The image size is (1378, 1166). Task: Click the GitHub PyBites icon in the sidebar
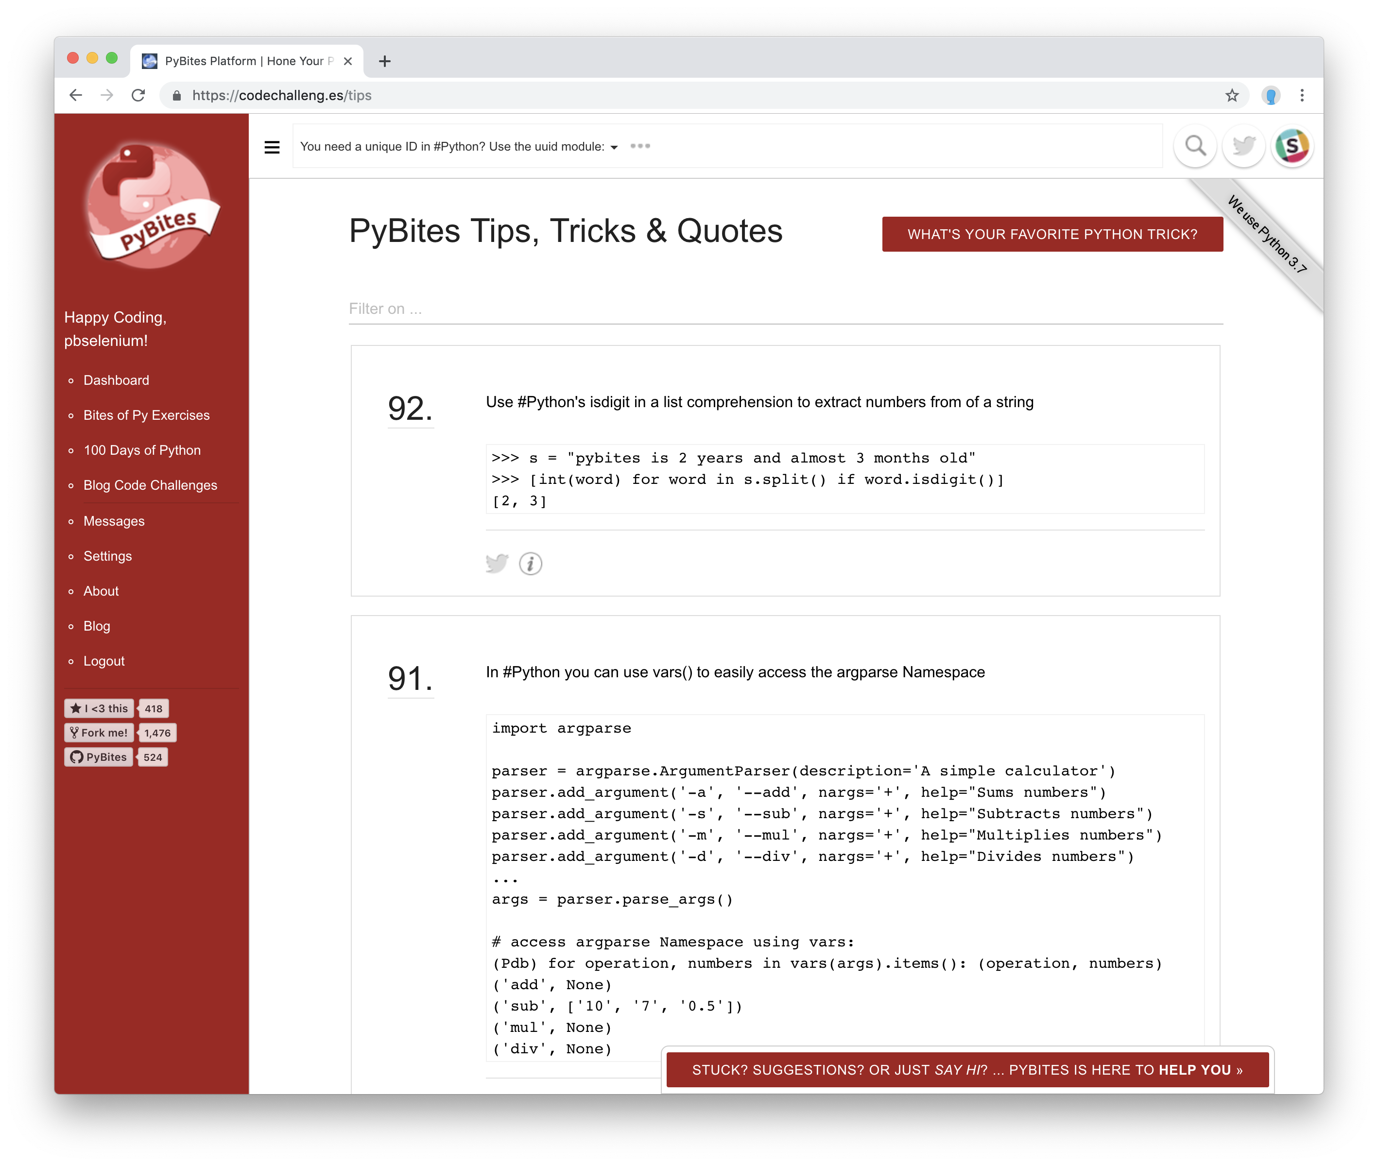coord(98,757)
